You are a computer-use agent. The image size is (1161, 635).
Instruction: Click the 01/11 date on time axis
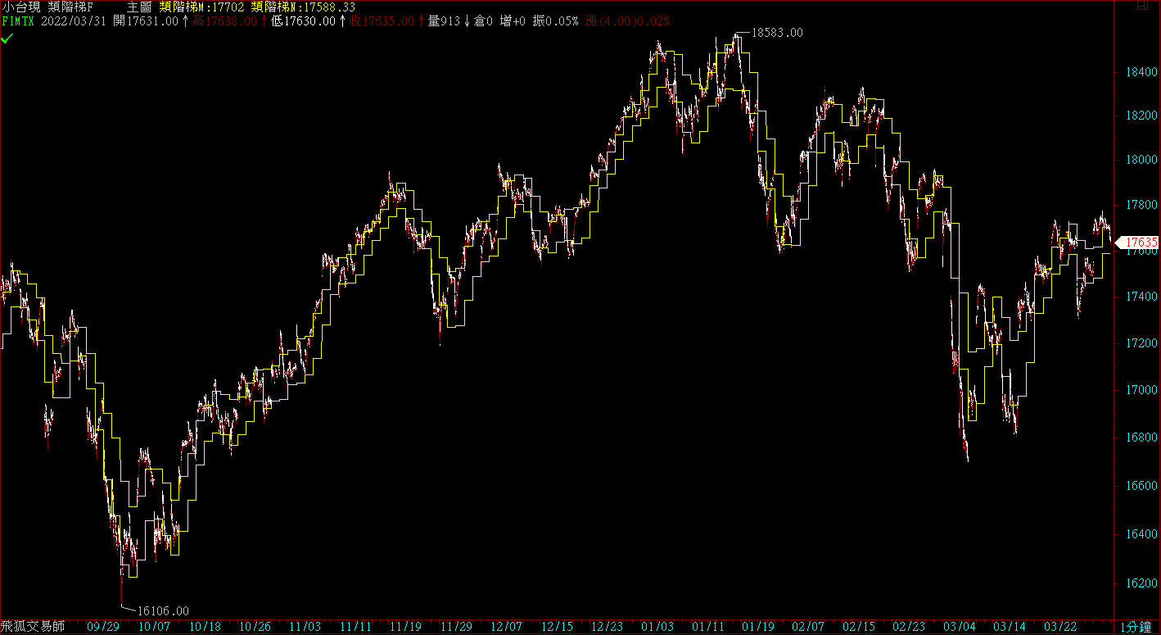708,627
